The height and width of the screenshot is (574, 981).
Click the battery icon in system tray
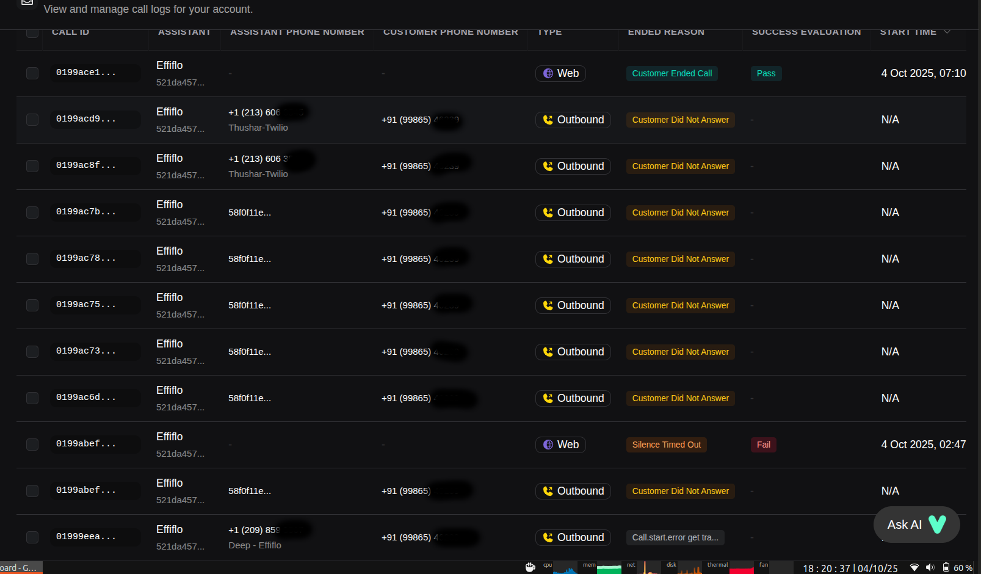[946, 567]
